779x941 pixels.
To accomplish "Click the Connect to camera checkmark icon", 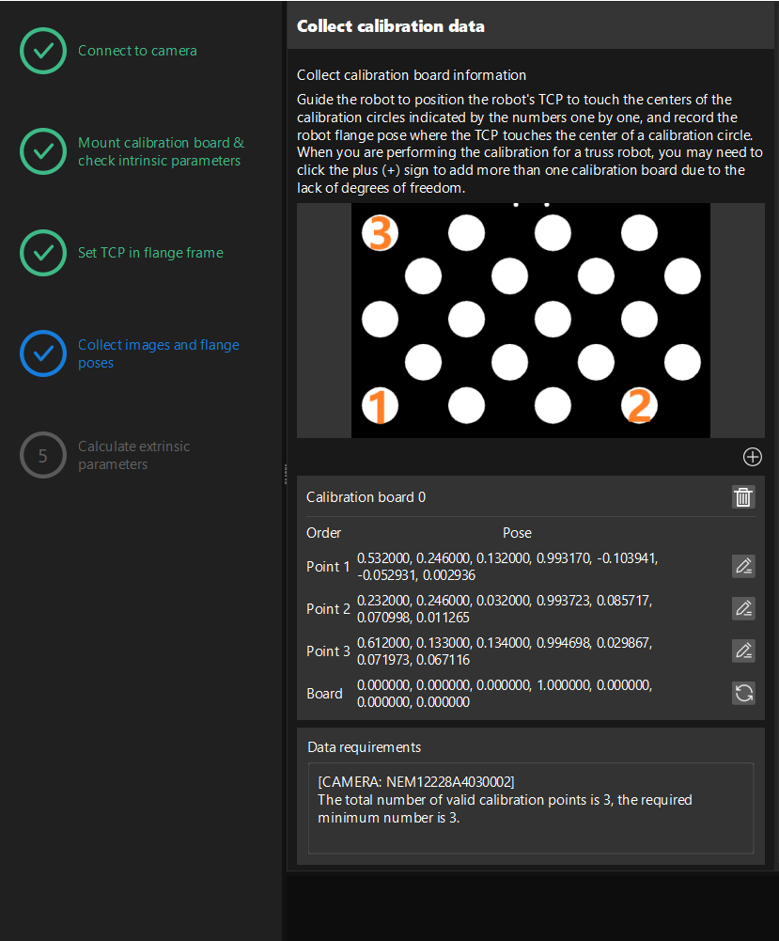I will click(43, 51).
